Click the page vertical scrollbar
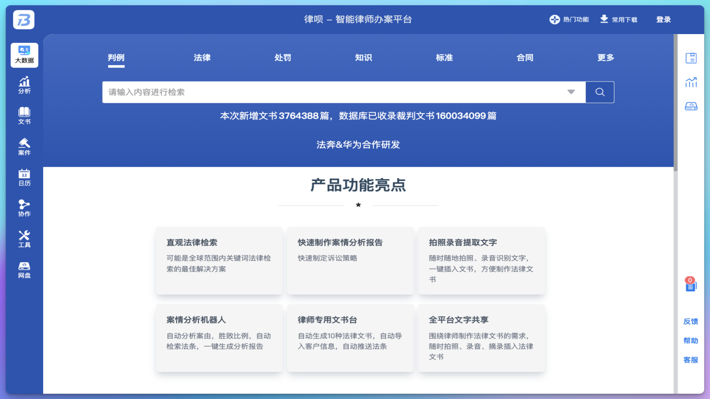Viewport: 710px width, 399px height. (675, 103)
